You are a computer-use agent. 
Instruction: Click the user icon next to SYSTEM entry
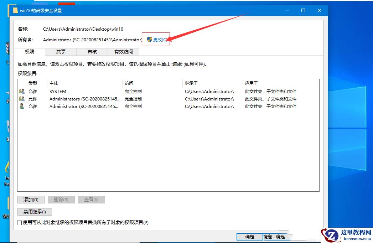point(21,91)
